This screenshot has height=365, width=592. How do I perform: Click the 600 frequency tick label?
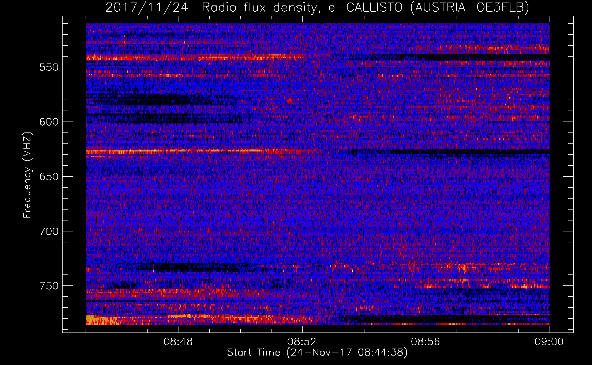coord(49,122)
